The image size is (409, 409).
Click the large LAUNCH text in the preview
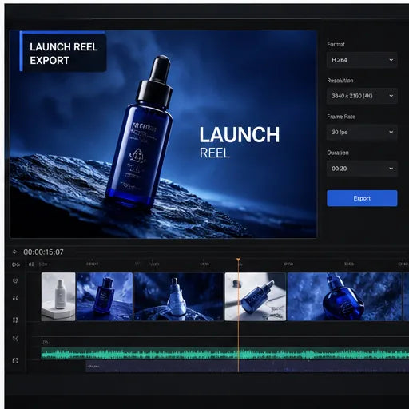point(240,134)
